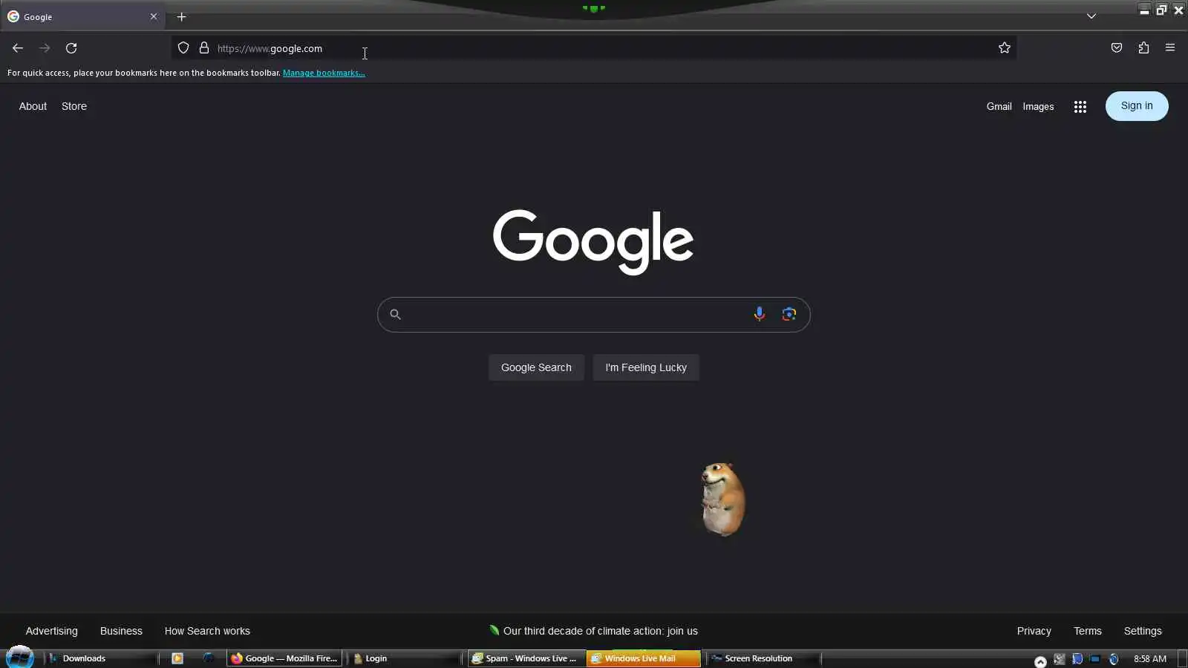Image resolution: width=1188 pixels, height=668 pixels.
Task: Switch to Google Mozilla Firefox taskbar button
Action: click(x=284, y=658)
